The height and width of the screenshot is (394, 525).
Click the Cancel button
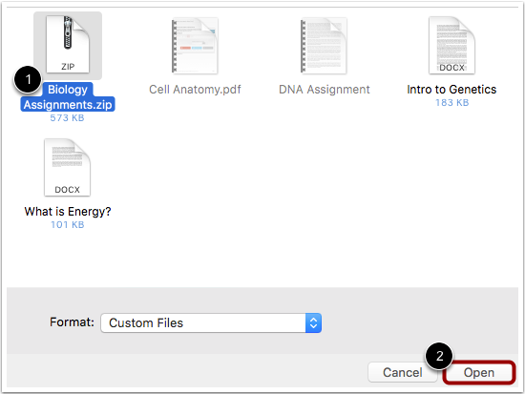coord(403,372)
